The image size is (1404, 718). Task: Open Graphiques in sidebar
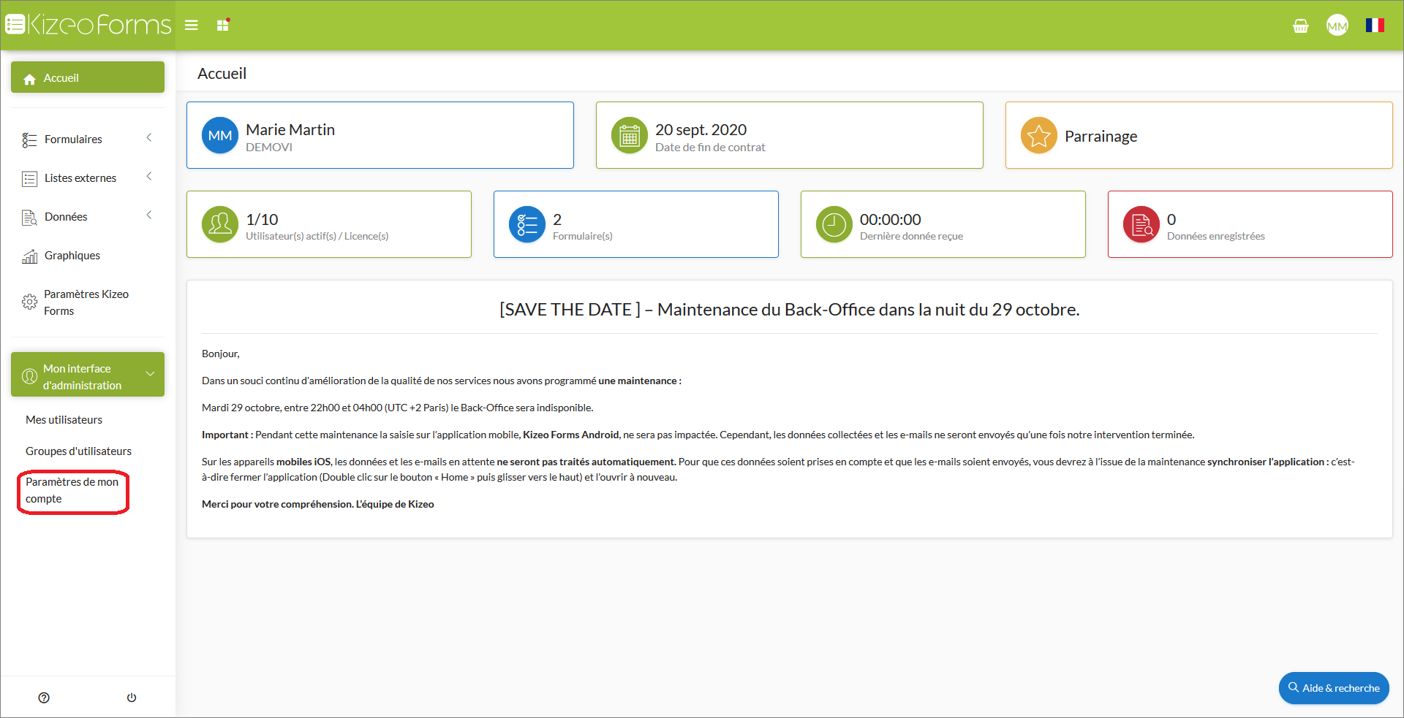[88, 256]
